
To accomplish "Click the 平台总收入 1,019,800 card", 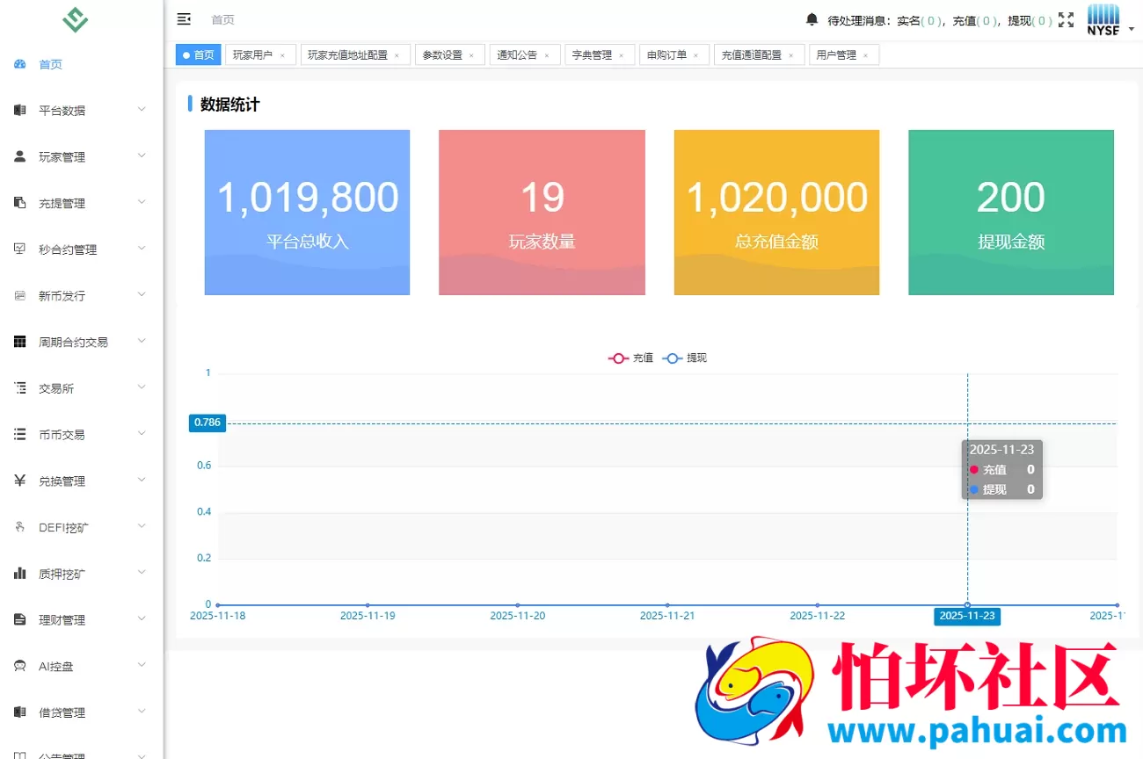I will click(x=307, y=213).
